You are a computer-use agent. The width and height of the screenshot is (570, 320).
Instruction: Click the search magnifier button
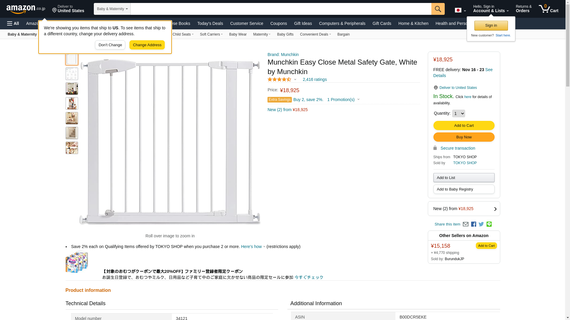click(438, 9)
